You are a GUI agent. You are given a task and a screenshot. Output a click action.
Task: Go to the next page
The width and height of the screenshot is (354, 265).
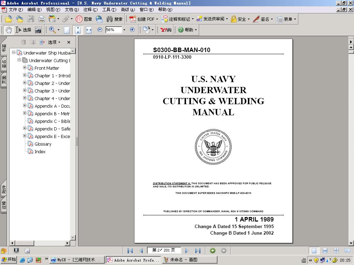[186, 251]
